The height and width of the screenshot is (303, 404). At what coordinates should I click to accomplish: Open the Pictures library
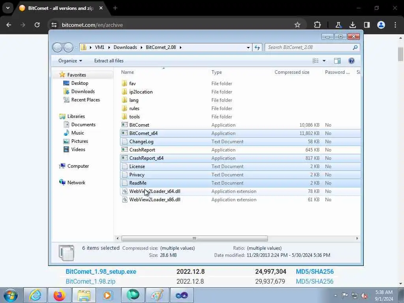[x=80, y=141]
